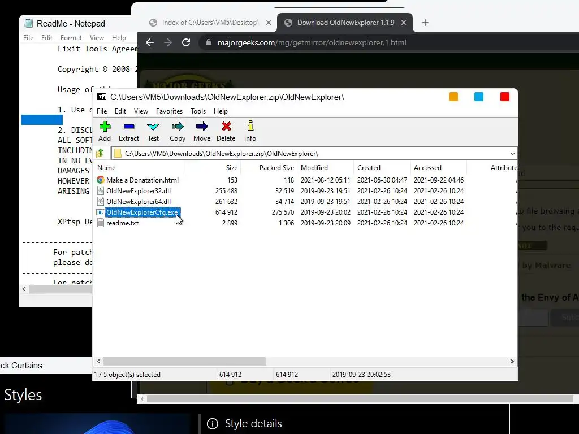Click the OldNewExplorerCfg.exe file icon
The image size is (579, 434).
click(101, 212)
